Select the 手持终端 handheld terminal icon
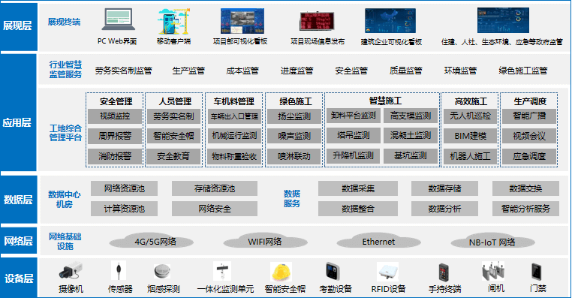Viewport: 572px width, 298px height. [x=444, y=272]
